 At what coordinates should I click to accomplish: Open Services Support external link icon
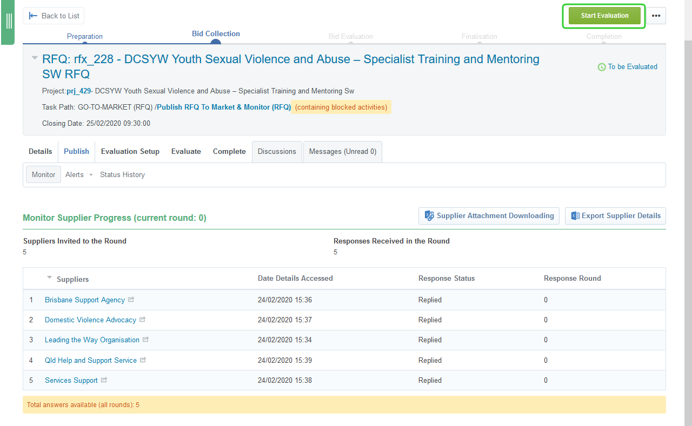104,380
